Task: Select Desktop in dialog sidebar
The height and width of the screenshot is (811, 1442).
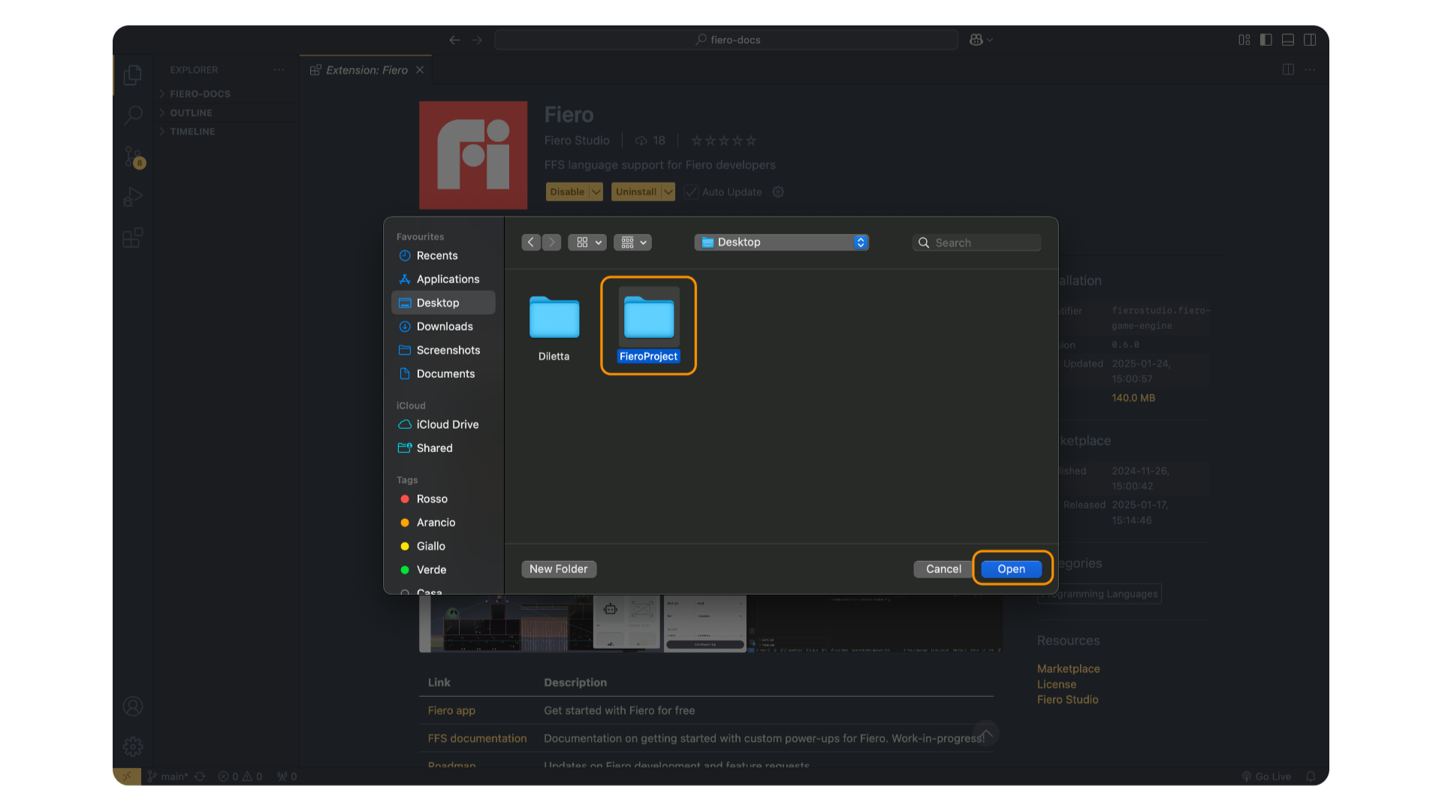Action: click(443, 303)
